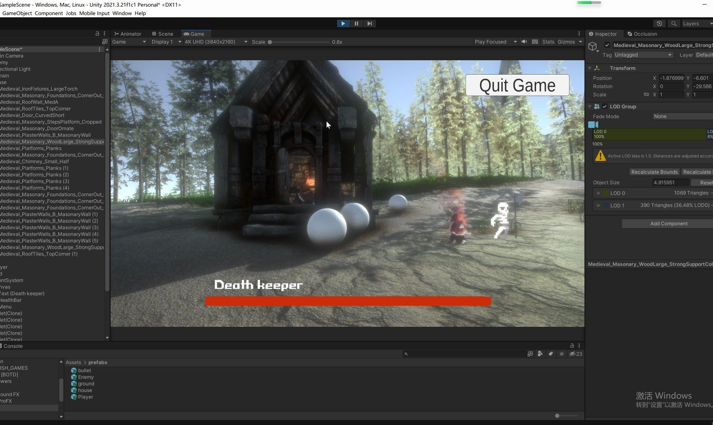Screen dimensions: 713x425
Task: Open the Mobile Input menu
Action: [x=94, y=13]
